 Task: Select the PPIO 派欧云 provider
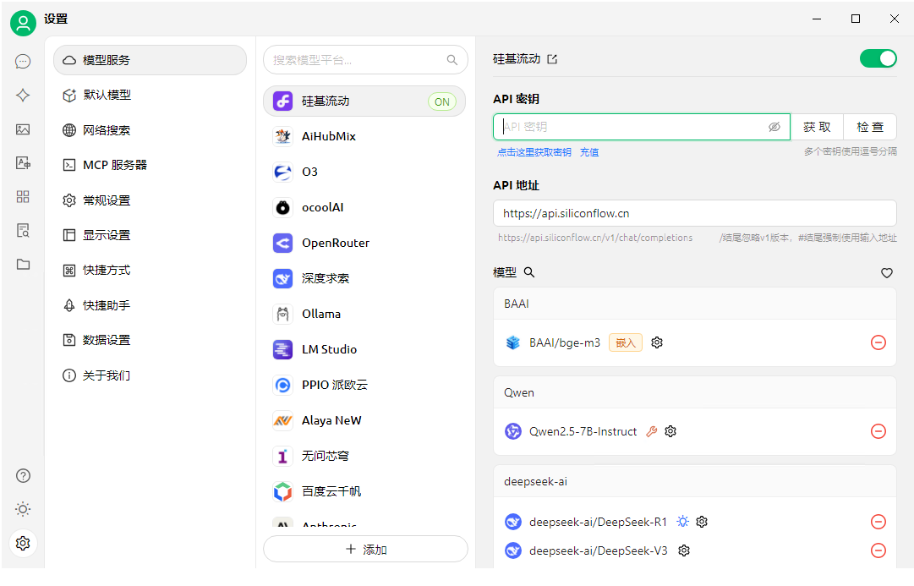364,385
